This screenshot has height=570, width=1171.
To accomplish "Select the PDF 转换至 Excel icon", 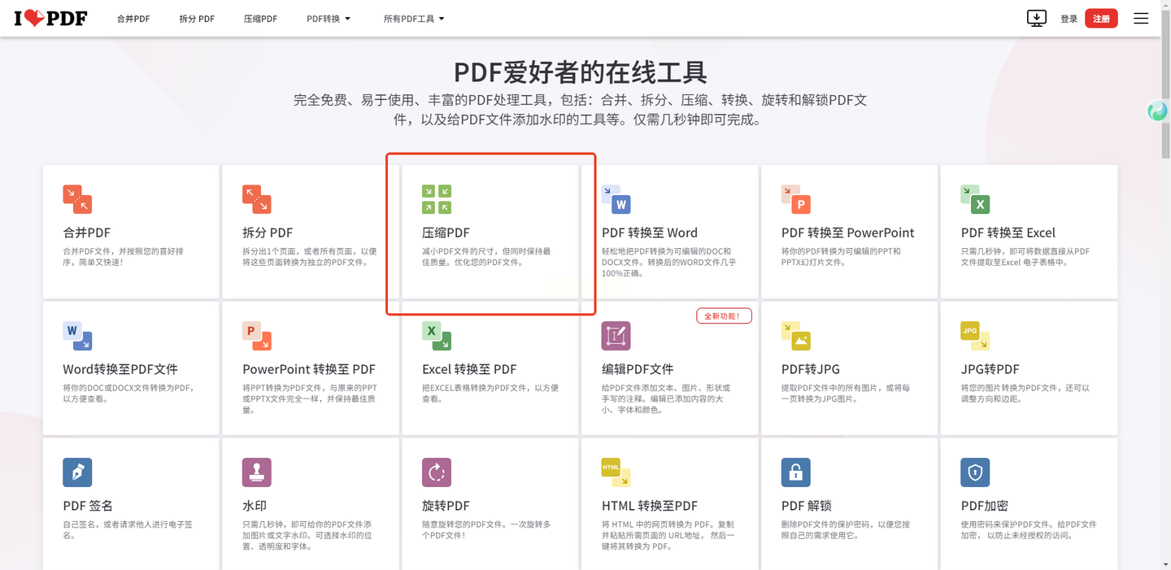I will point(976,199).
